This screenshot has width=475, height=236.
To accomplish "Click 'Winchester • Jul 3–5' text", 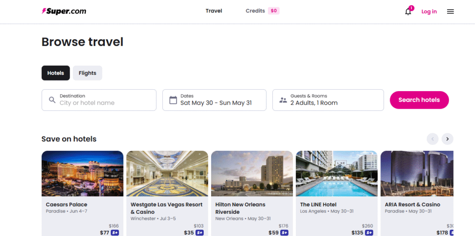I will point(153,218).
